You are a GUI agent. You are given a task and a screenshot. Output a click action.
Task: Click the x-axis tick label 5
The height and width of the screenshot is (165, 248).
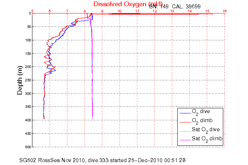(32, 11)
